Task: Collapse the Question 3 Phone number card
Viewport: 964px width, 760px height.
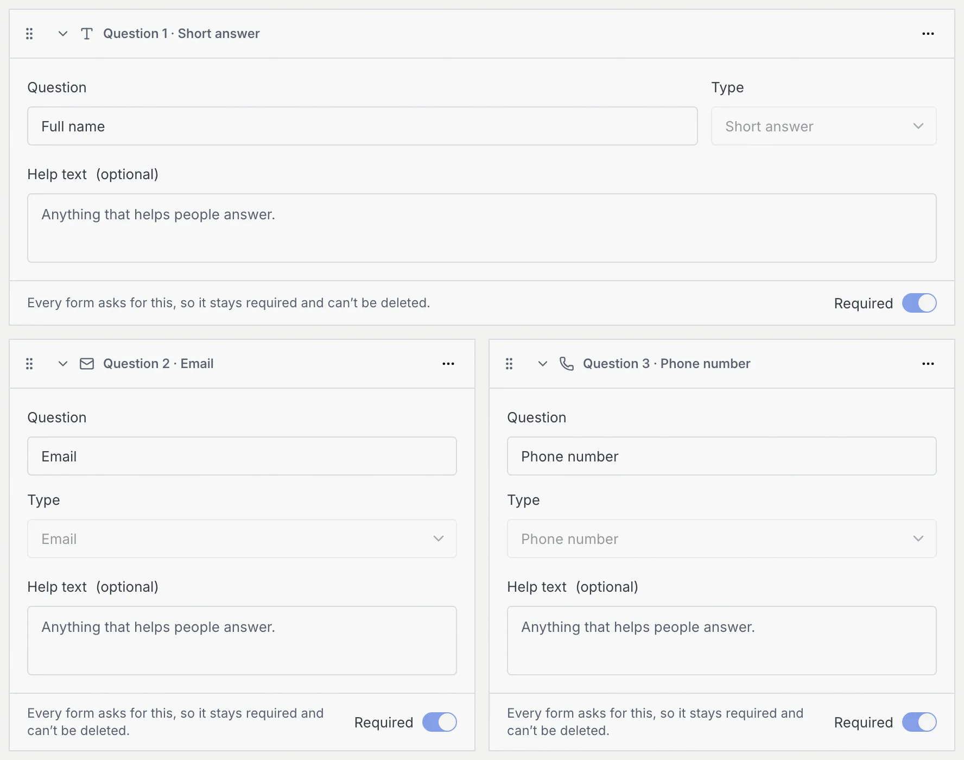Action: pos(543,364)
